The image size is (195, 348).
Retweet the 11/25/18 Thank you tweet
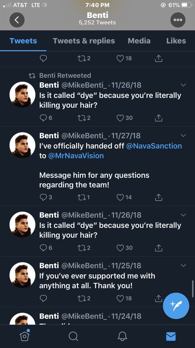[x=84, y=298]
